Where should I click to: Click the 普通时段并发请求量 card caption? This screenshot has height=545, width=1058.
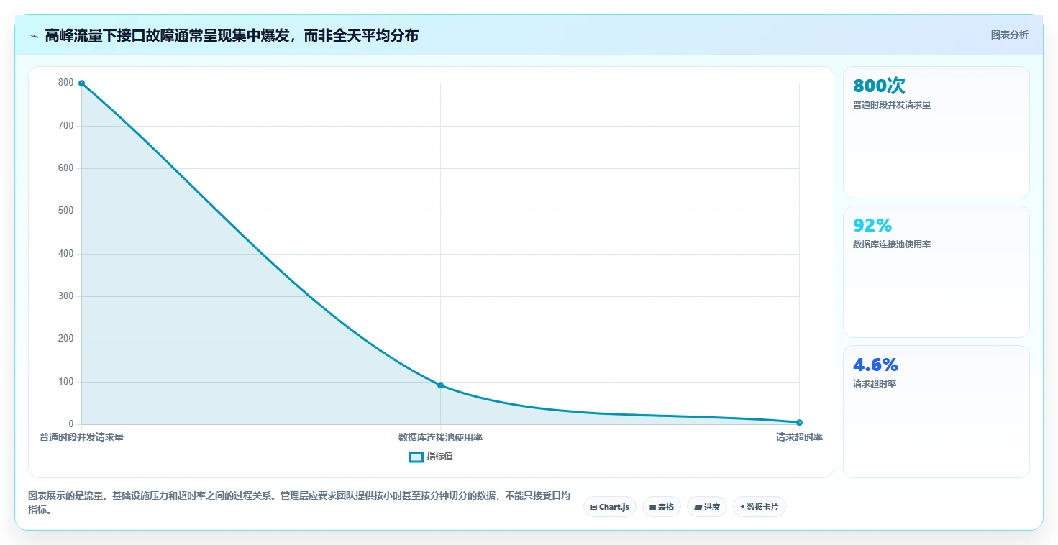(892, 105)
